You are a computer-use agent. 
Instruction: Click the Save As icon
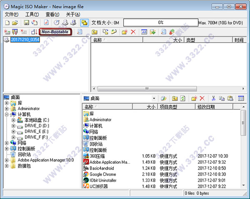[x=35, y=23]
